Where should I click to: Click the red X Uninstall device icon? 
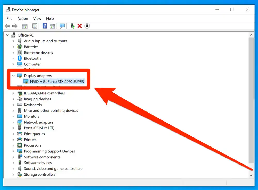80,26
